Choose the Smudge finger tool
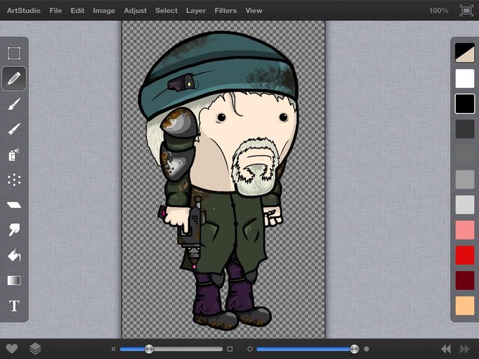This screenshot has width=479, height=359. [x=14, y=229]
